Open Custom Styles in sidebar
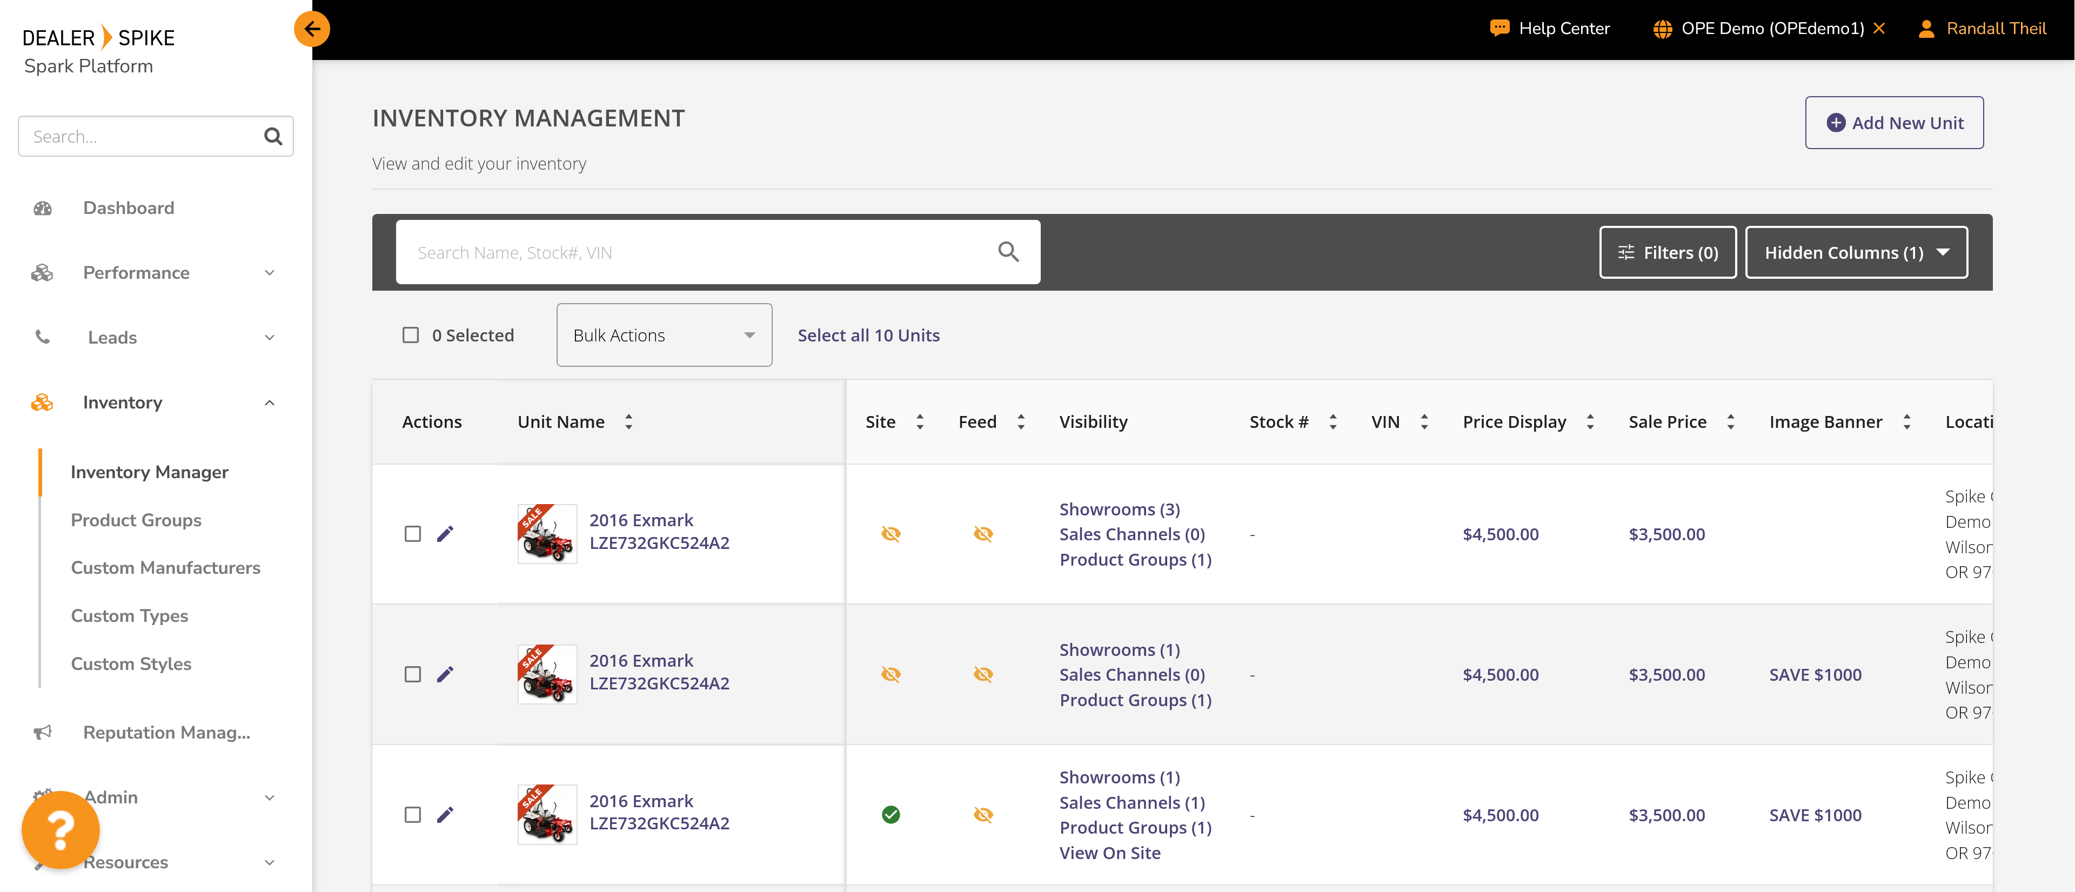The image size is (2075, 892). [131, 663]
